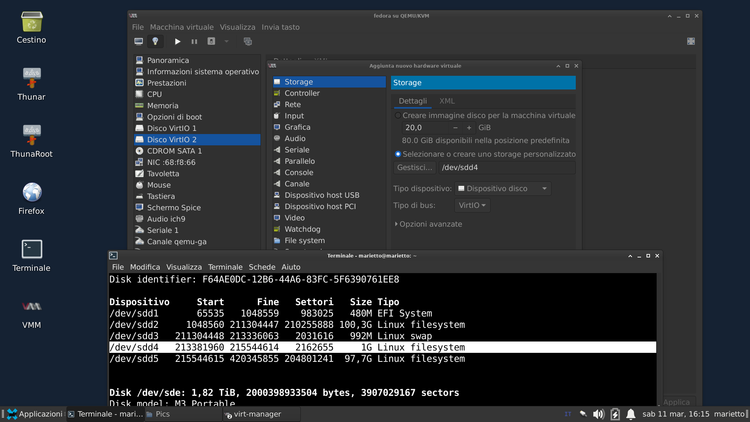The image size is (750, 422).
Task: Click the IT keyboard layout indicator
Action: click(x=568, y=414)
